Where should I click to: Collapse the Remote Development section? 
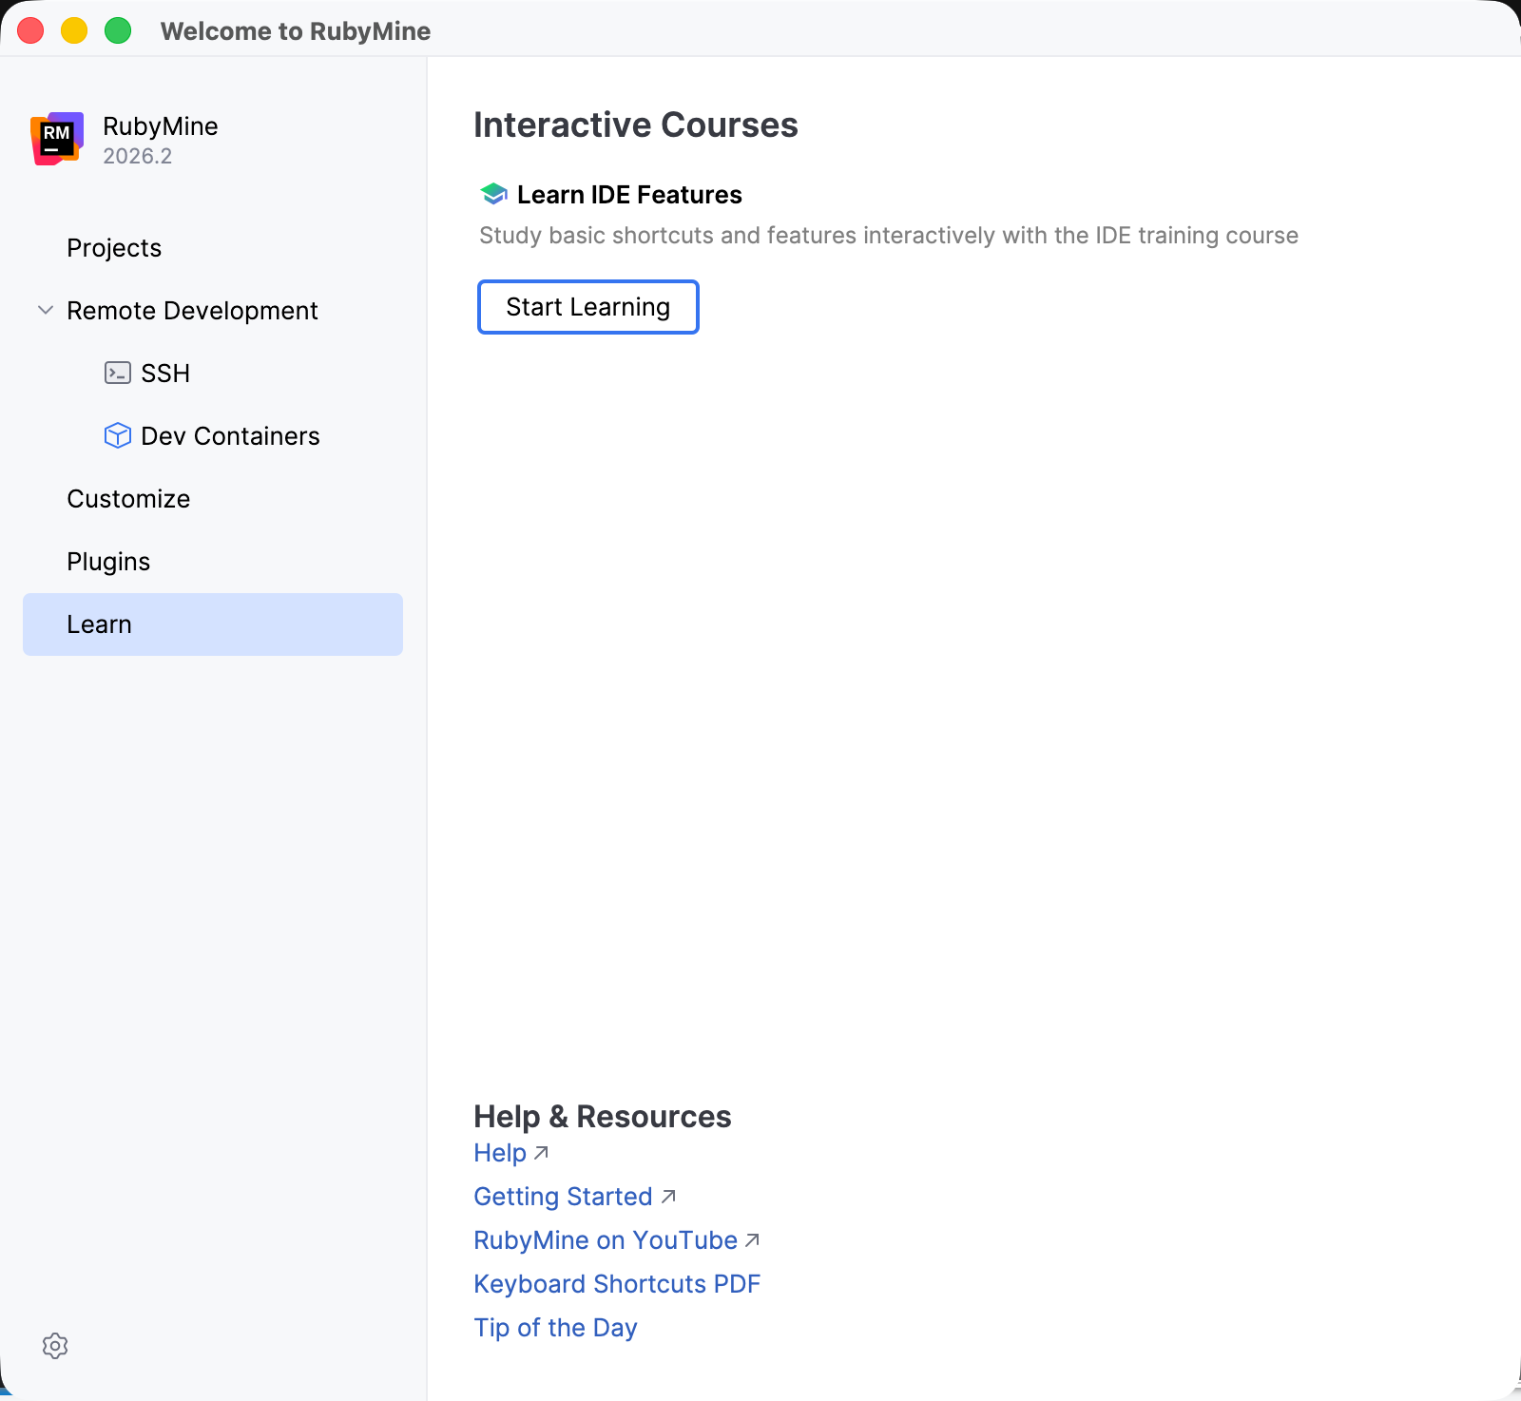[x=45, y=310]
